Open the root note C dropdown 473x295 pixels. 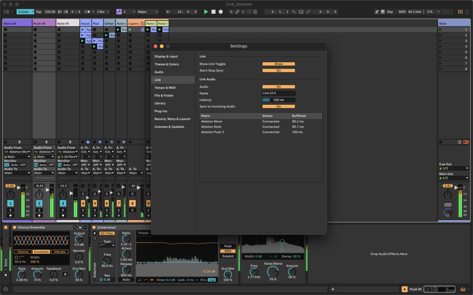point(129,12)
